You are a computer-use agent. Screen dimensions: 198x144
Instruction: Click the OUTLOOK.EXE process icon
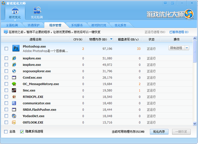tap(14, 122)
